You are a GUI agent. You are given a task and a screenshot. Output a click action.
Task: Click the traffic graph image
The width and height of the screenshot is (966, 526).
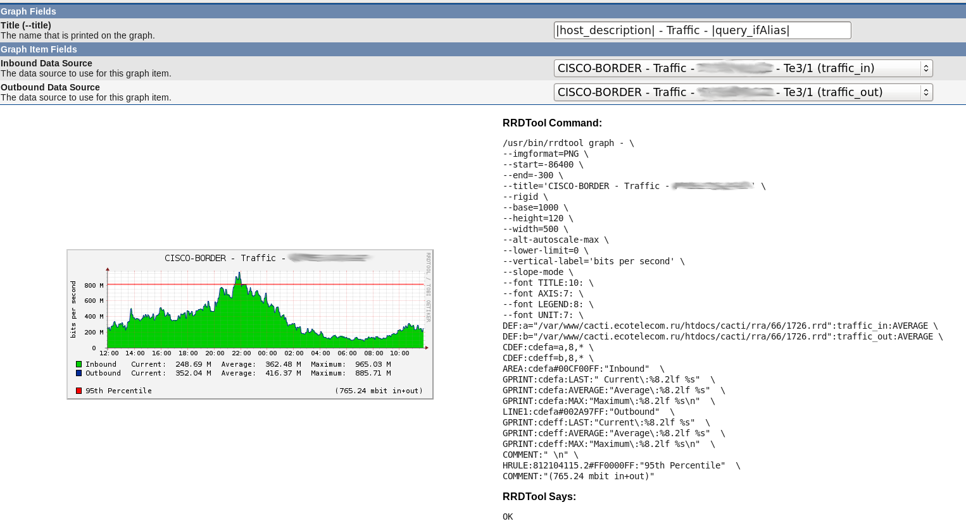pos(250,324)
